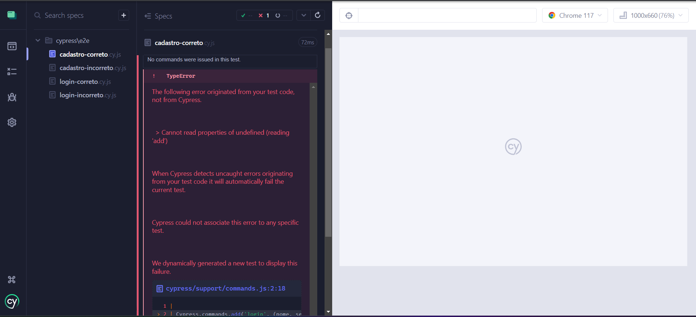This screenshot has width=696, height=317.
Task: Open the project switcher icon at top of sidebar
Action: (12, 15)
